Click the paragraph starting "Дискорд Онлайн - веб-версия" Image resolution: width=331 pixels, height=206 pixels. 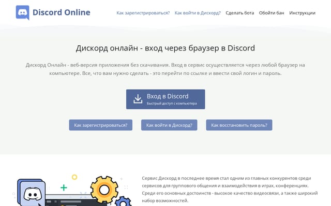(x=165, y=69)
